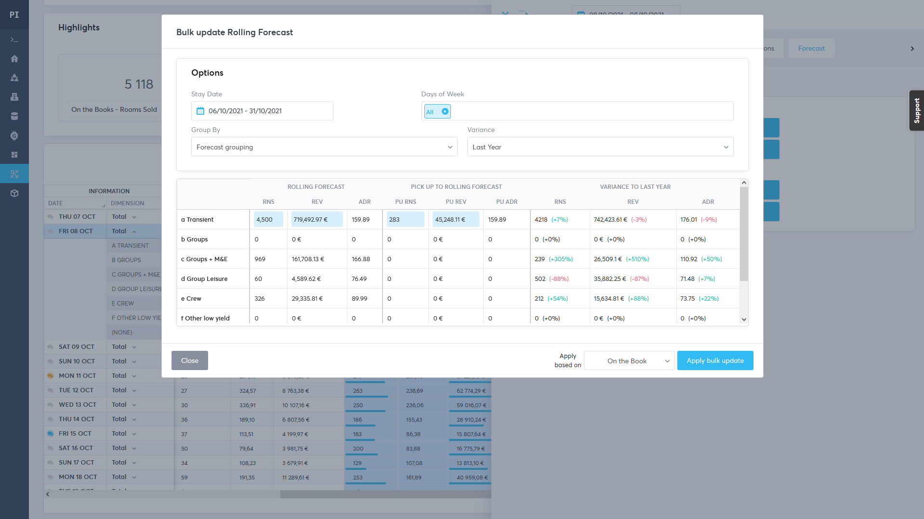Remove the 'All' days of week tag
The height and width of the screenshot is (519, 924).
pos(445,111)
